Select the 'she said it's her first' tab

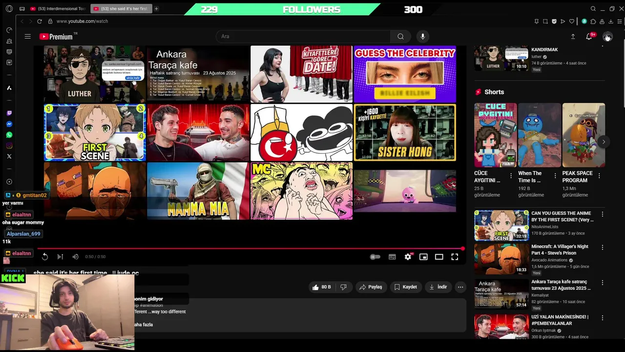coord(121,9)
